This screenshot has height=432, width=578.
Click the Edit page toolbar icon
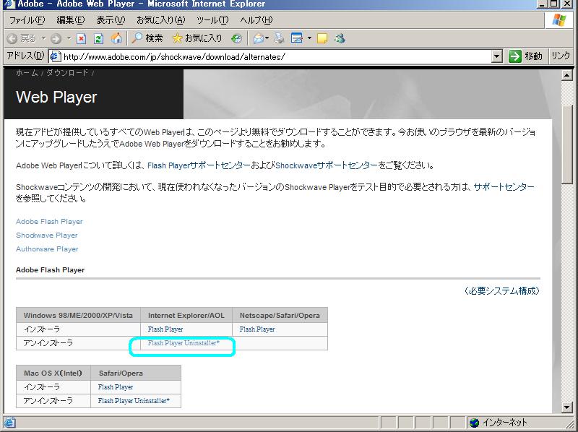(297, 38)
